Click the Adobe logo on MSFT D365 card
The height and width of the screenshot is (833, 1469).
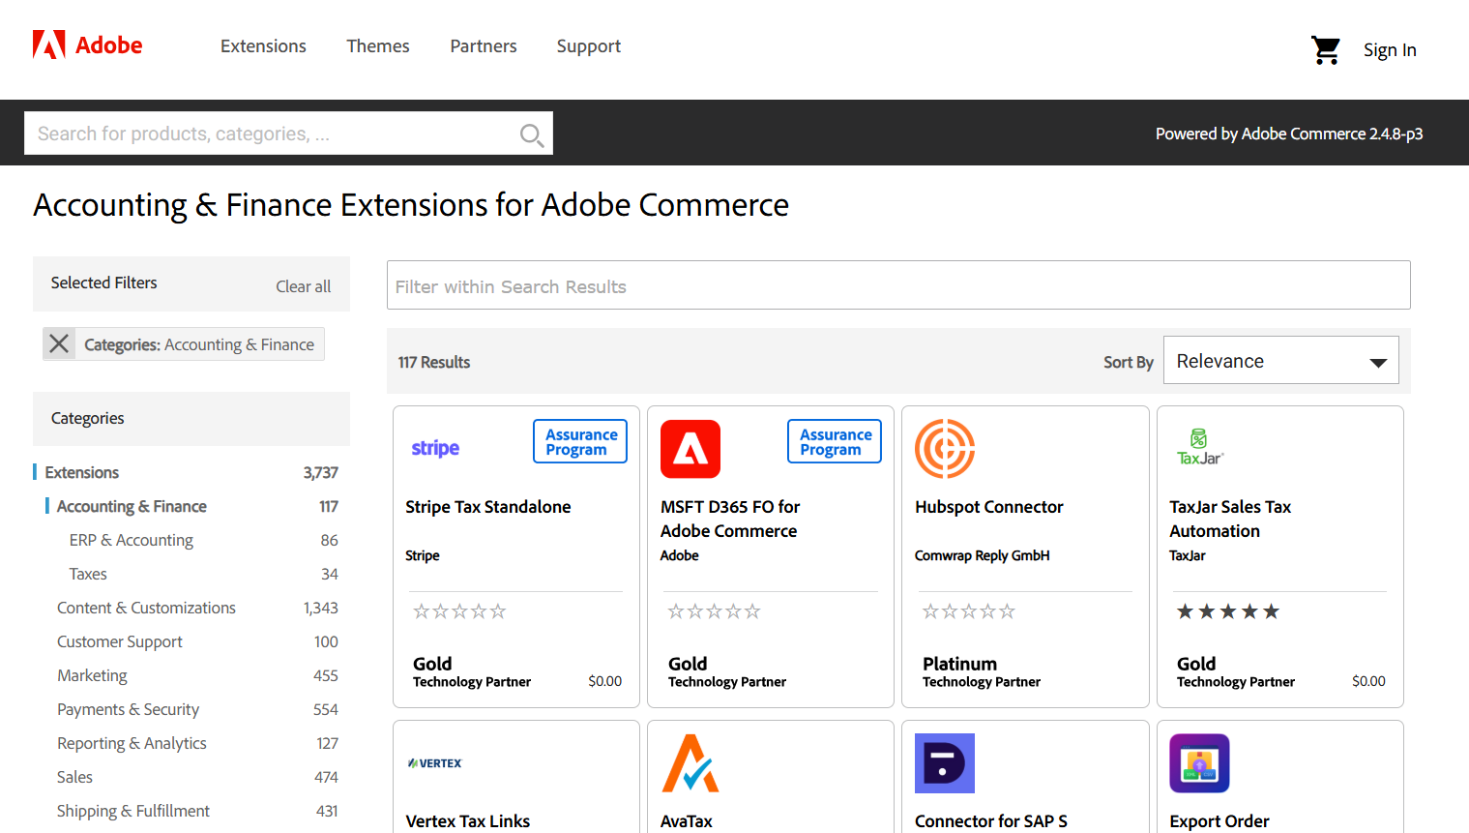coord(690,449)
